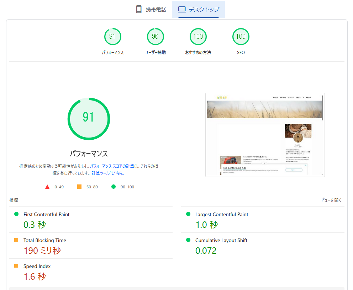This screenshot has width=353, height=290.
Task: Click the red triangle 0–49 legend icon
Action: [x=47, y=187]
